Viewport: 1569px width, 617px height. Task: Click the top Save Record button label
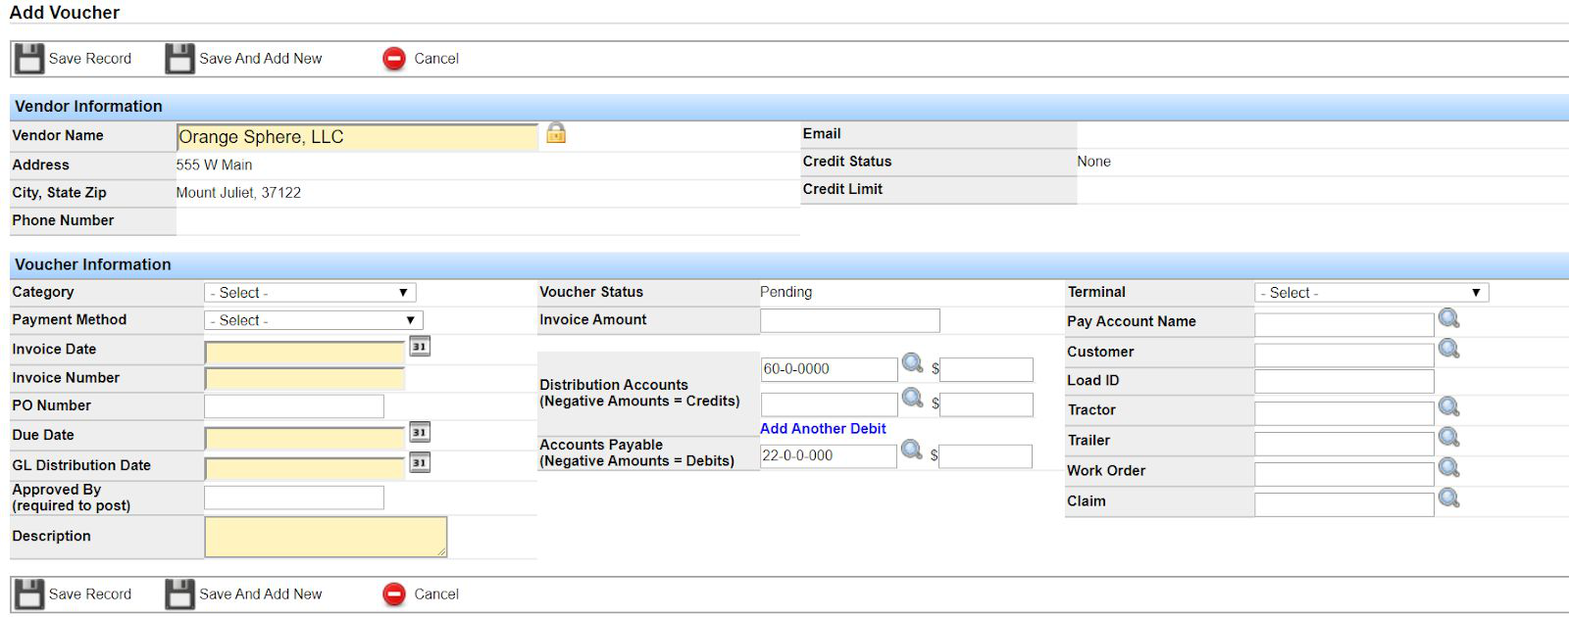[90, 59]
